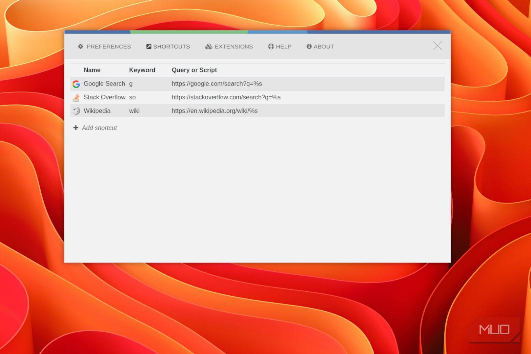Click the en.wikipedia.org query URL
531x354 pixels.
[214, 111]
